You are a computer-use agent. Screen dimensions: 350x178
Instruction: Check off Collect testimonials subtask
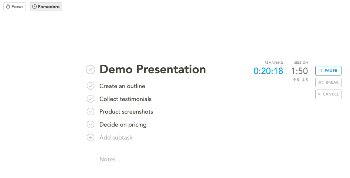[x=91, y=99]
